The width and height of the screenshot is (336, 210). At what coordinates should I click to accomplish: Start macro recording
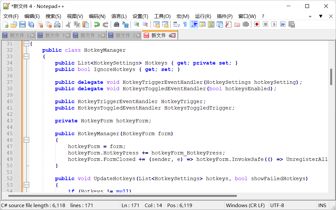[257, 24]
